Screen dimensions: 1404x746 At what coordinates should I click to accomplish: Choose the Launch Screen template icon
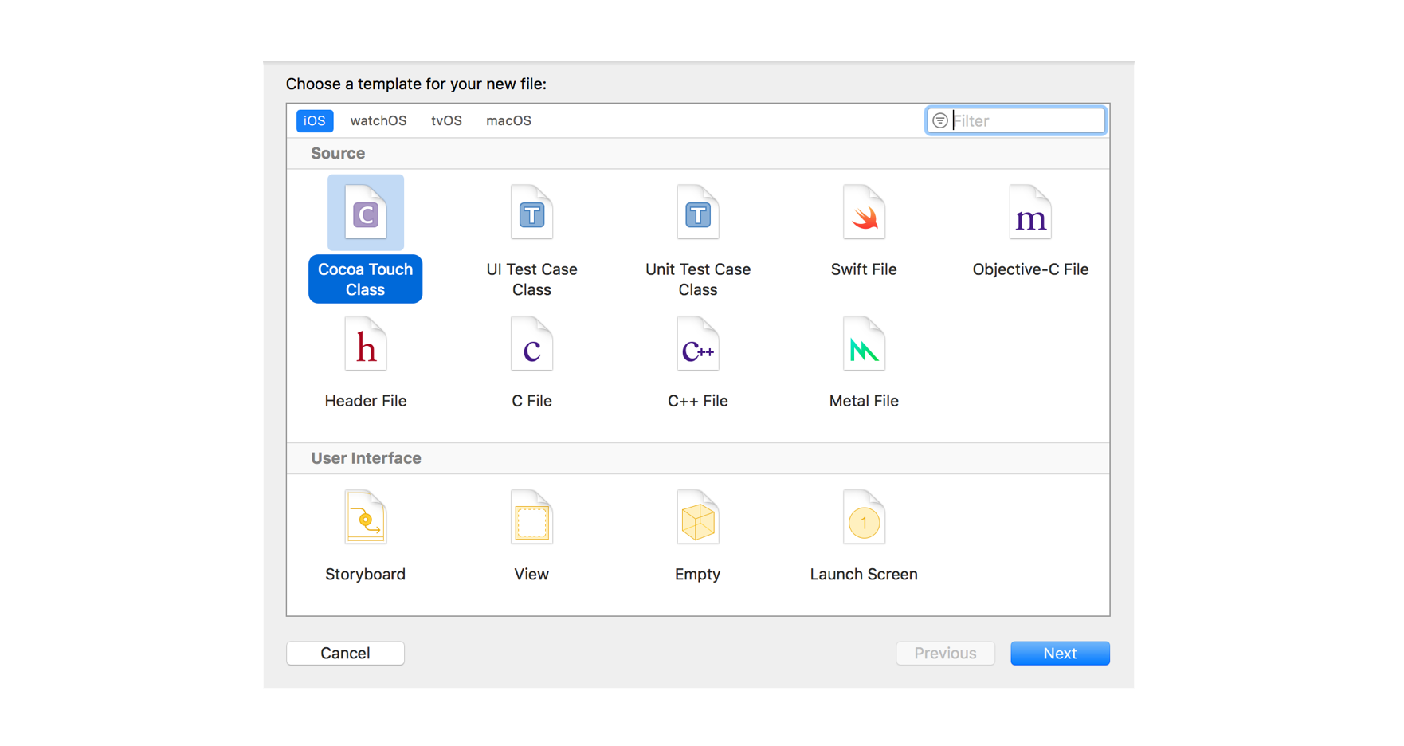(864, 517)
